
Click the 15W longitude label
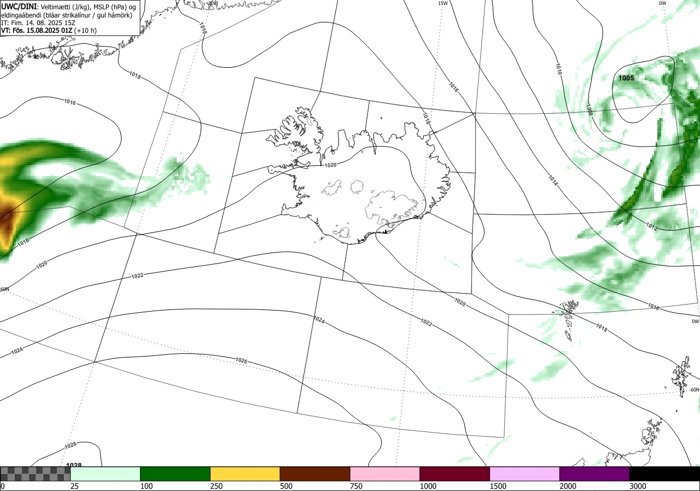[442, 3]
